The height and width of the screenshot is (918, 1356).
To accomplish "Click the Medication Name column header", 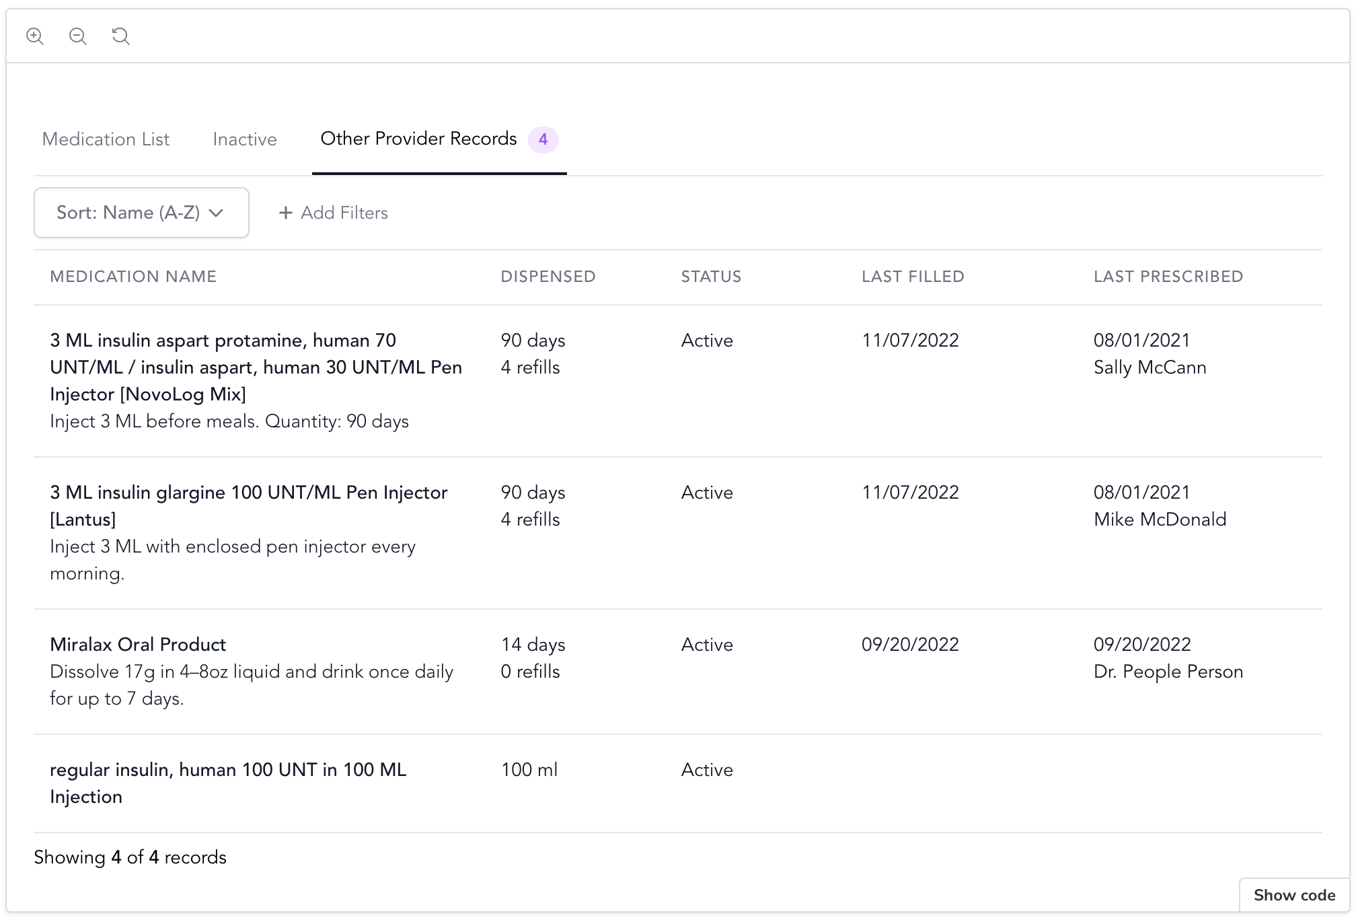I will [133, 277].
